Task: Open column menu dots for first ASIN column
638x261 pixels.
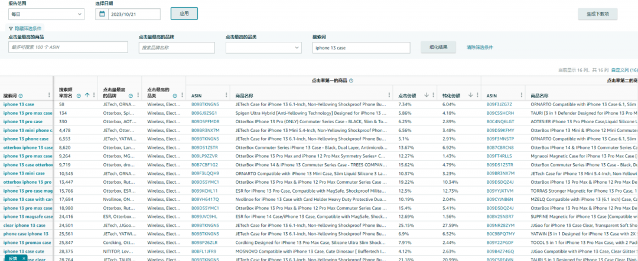Action: click(x=226, y=95)
